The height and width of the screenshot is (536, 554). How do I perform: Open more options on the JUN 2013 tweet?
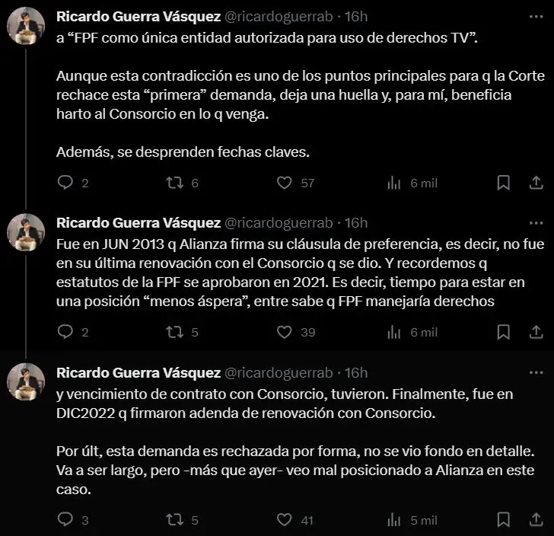[536, 223]
